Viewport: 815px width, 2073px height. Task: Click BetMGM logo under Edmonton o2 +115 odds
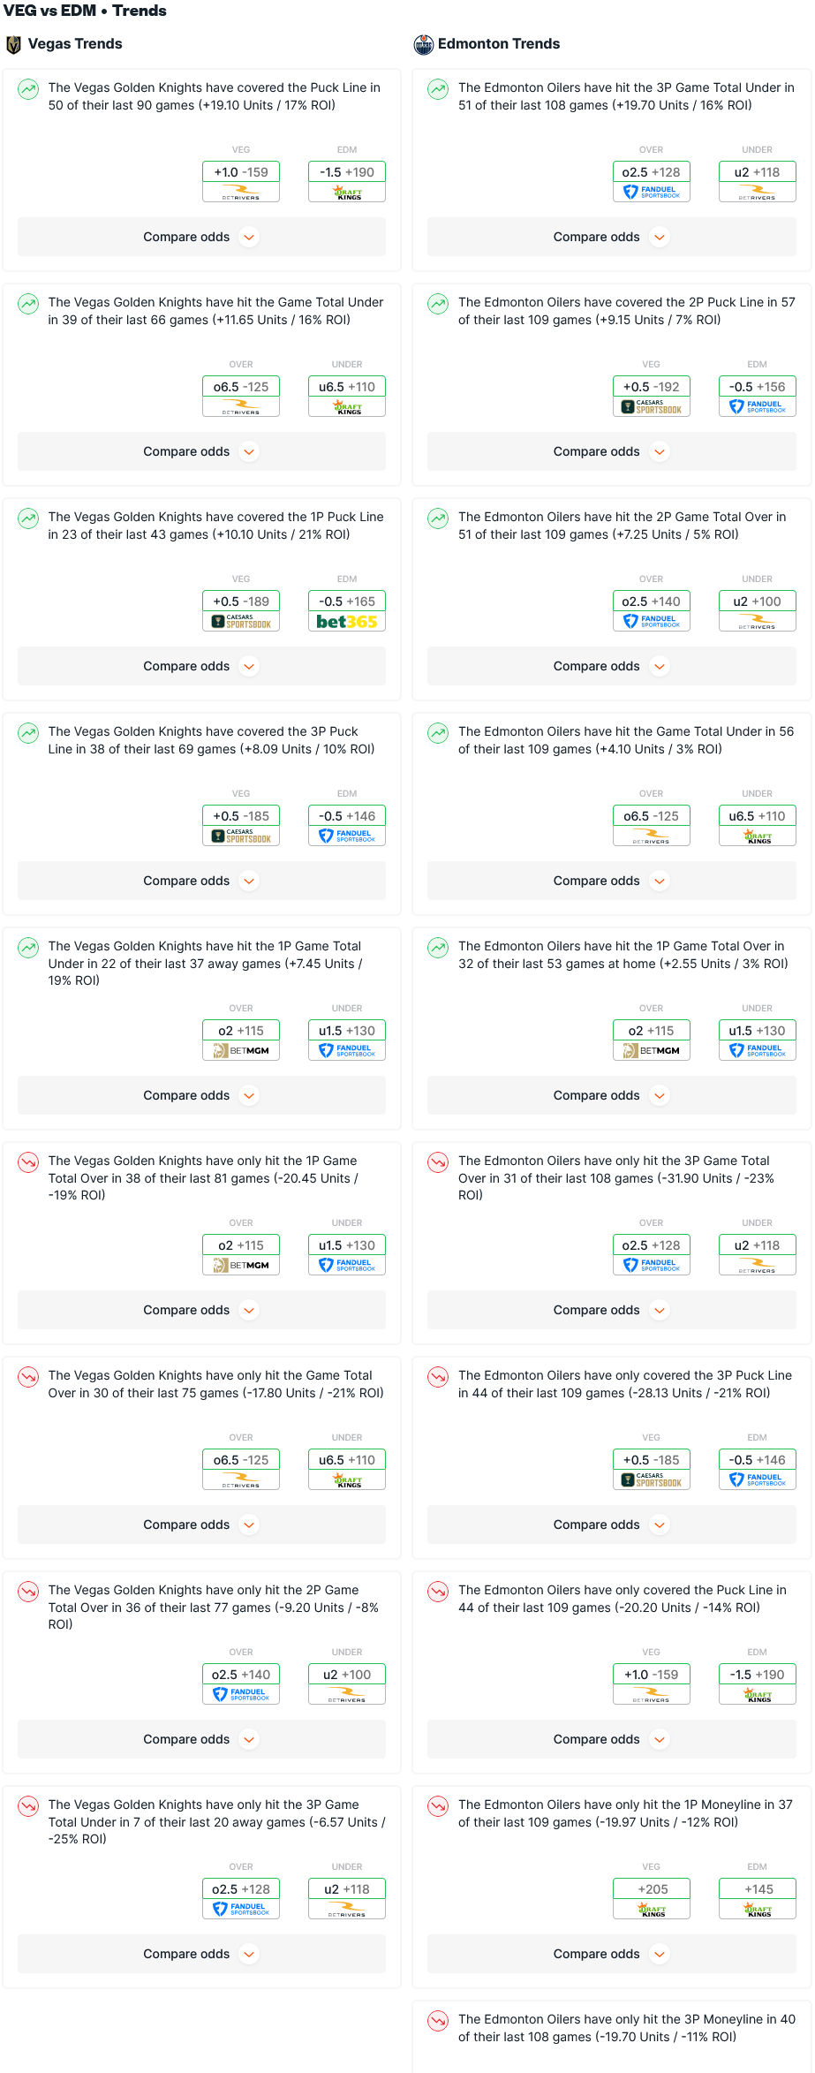[652, 1051]
